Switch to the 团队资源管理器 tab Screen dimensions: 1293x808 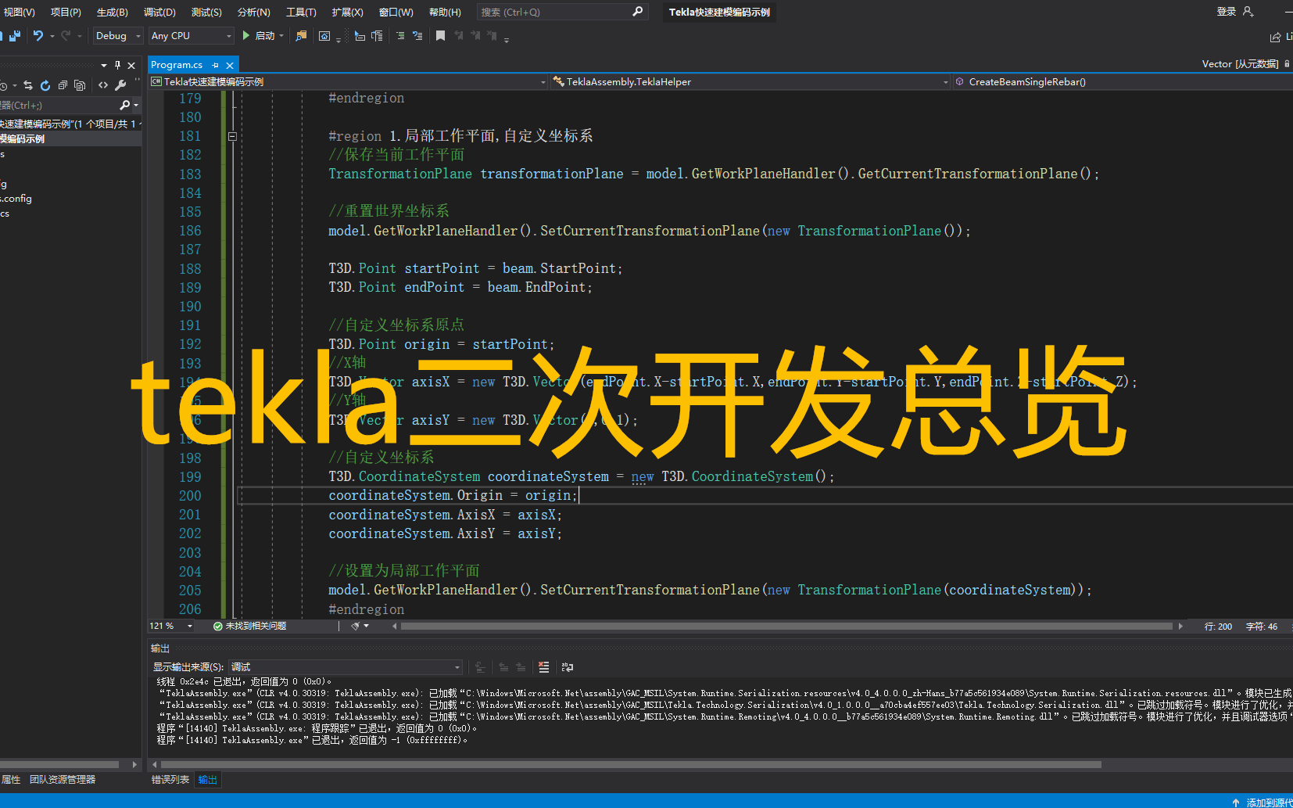pyautogui.click(x=63, y=780)
